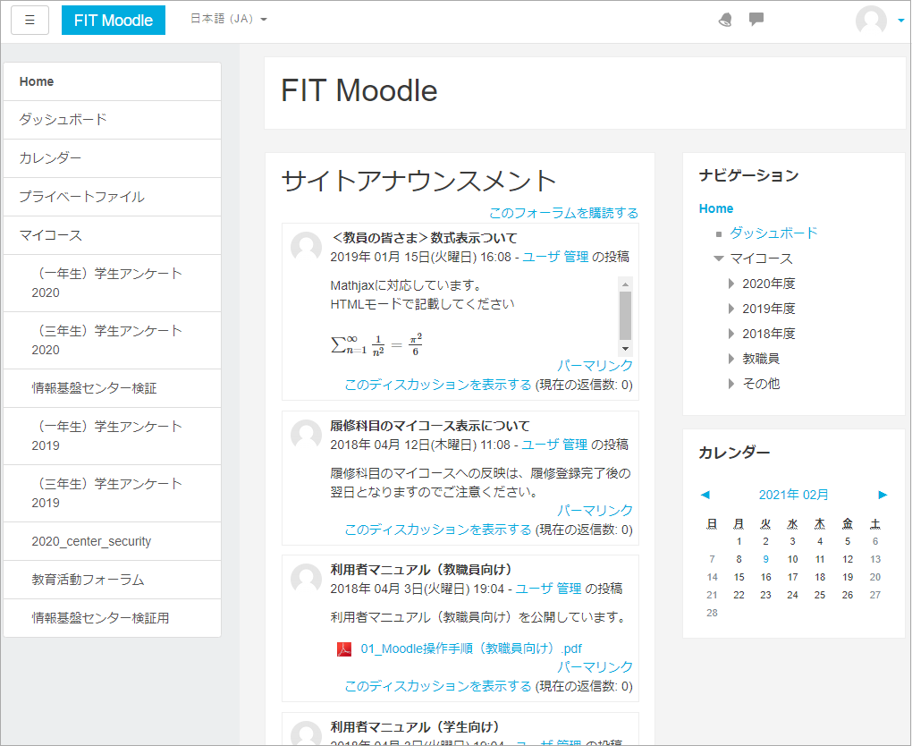
Task: Click the 利用者マニュアル（学生向け） post title
Action: 415,727
